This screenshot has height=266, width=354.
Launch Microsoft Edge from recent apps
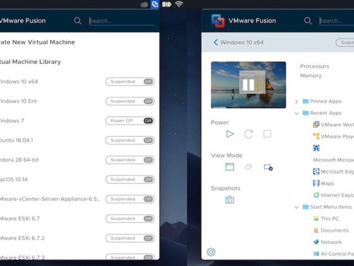click(333, 172)
